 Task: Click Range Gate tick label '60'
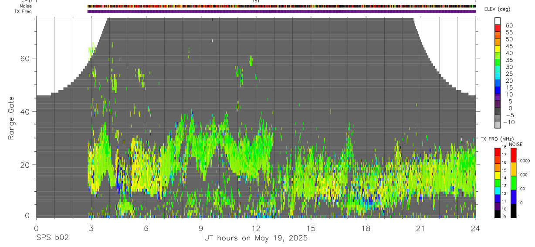click(x=25, y=58)
